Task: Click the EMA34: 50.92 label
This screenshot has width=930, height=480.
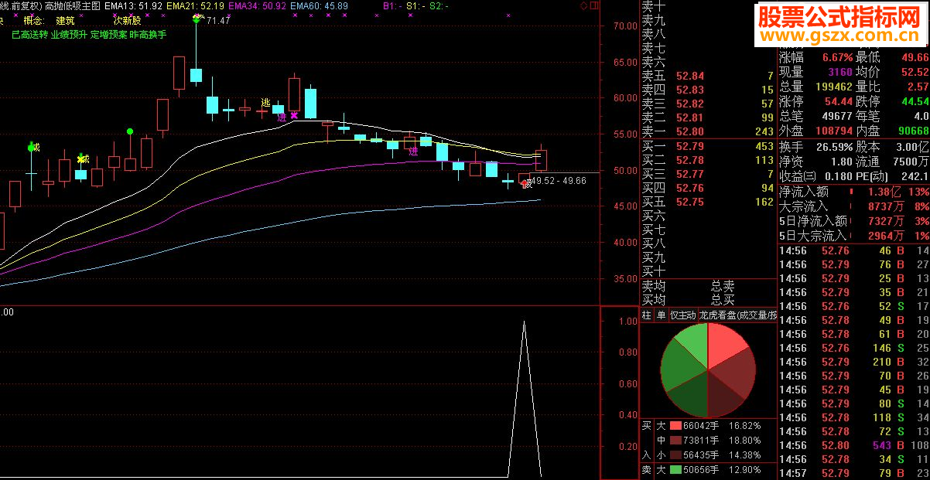Action: coord(258,5)
